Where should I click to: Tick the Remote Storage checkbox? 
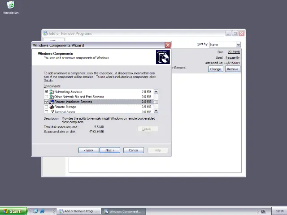[46, 107]
